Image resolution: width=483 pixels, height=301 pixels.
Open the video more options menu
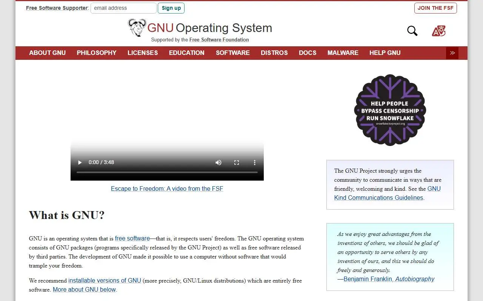coord(255,163)
